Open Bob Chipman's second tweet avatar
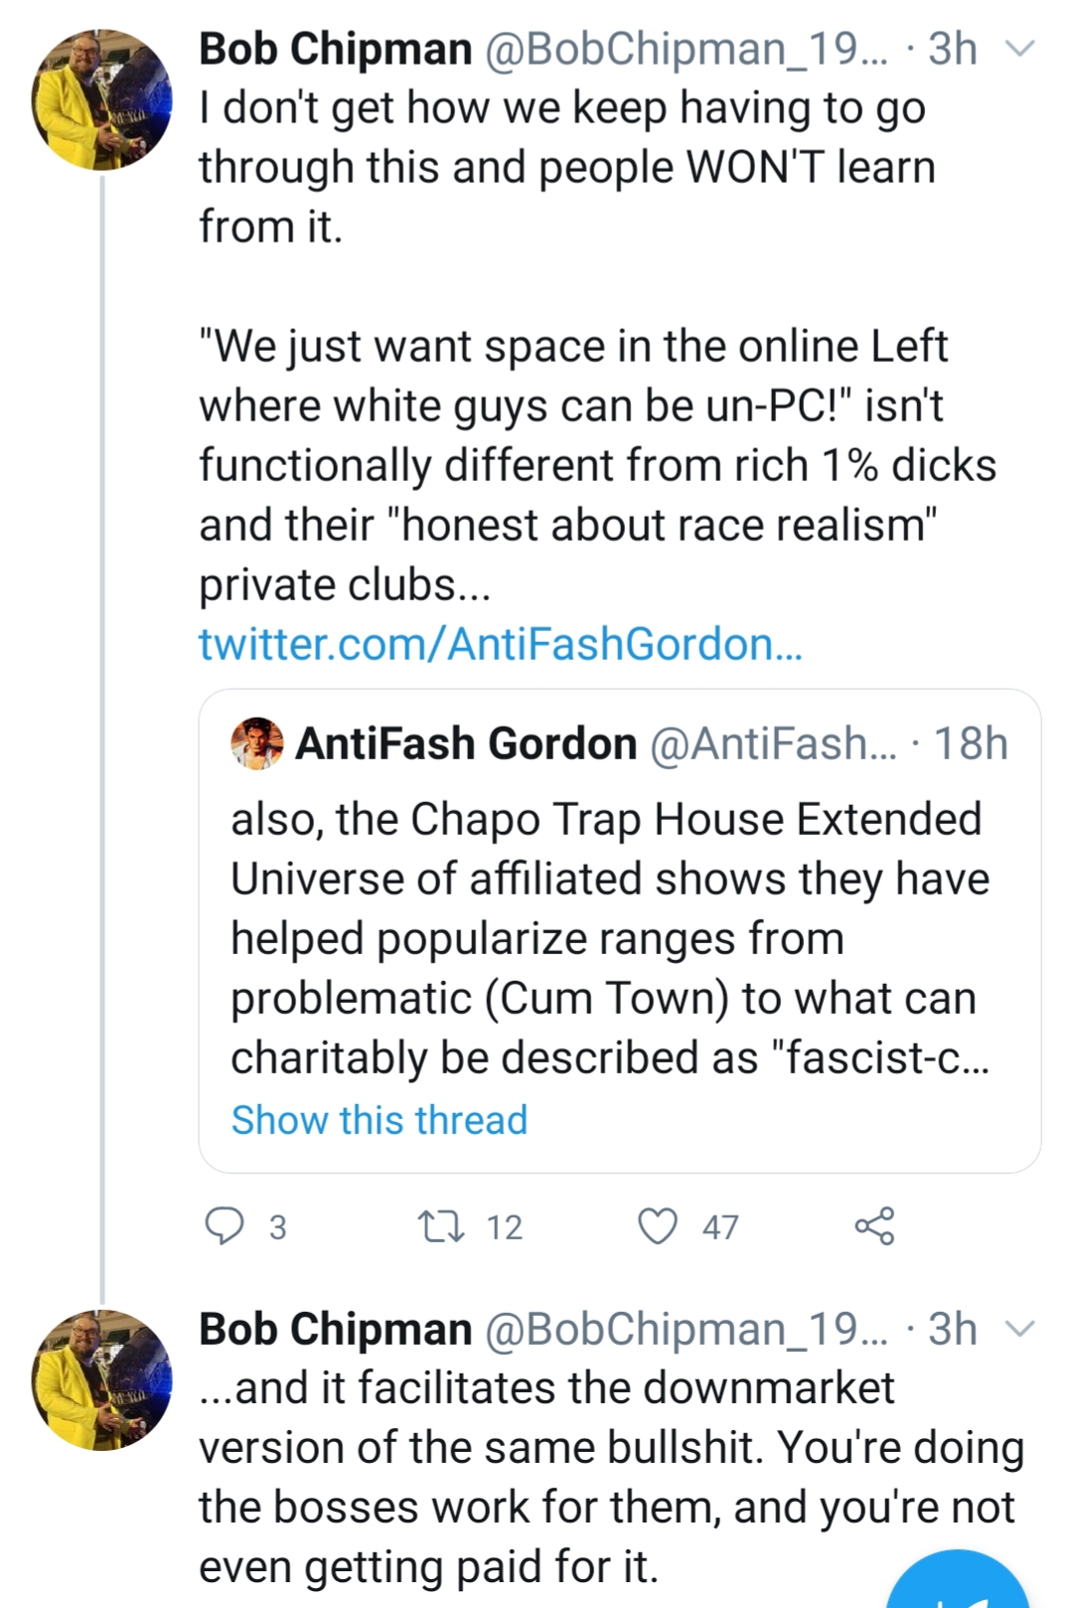The height and width of the screenshot is (1608, 1072). (x=102, y=1379)
